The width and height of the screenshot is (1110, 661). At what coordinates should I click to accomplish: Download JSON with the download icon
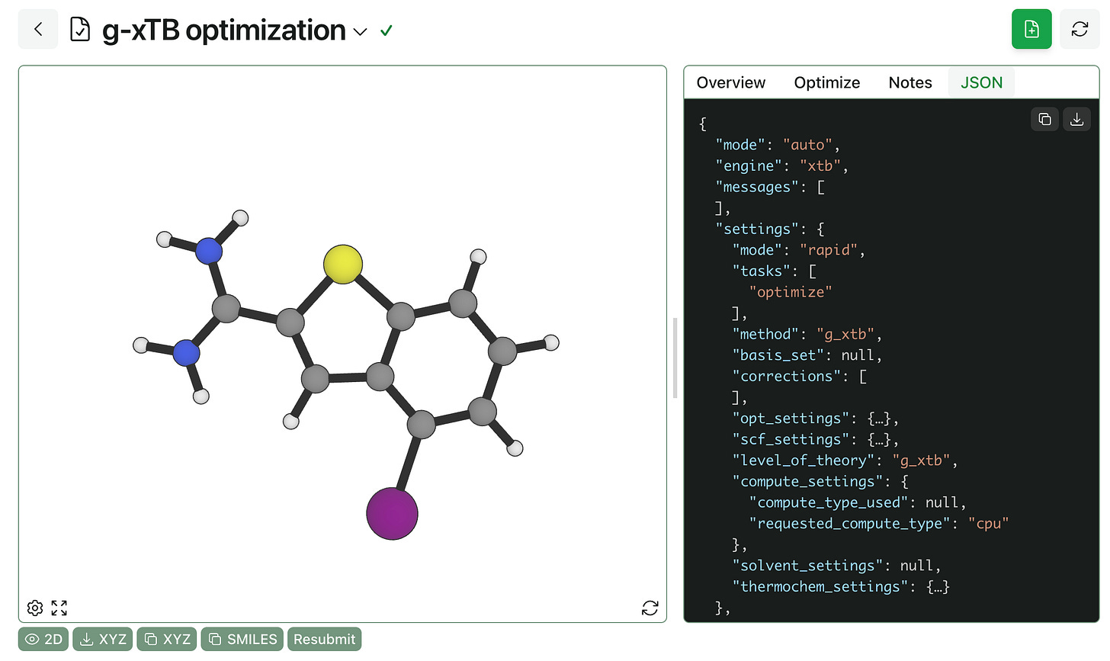1077,119
